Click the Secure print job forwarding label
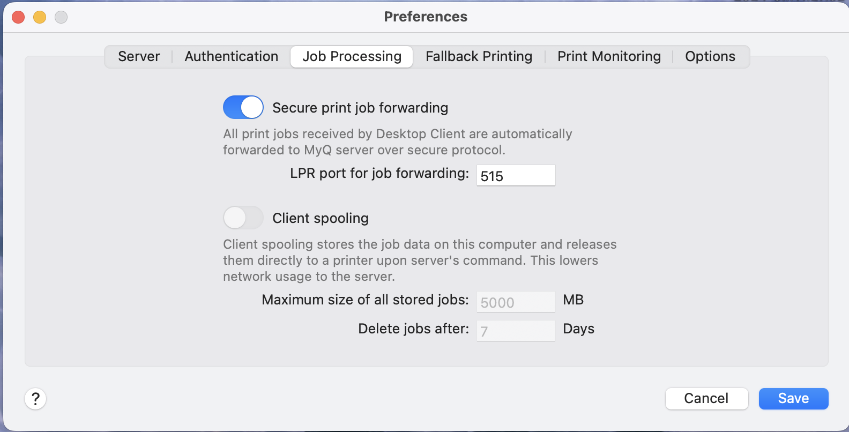 click(360, 108)
